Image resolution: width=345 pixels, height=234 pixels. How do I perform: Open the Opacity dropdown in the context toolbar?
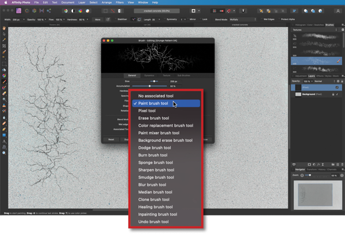click(45, 19)
